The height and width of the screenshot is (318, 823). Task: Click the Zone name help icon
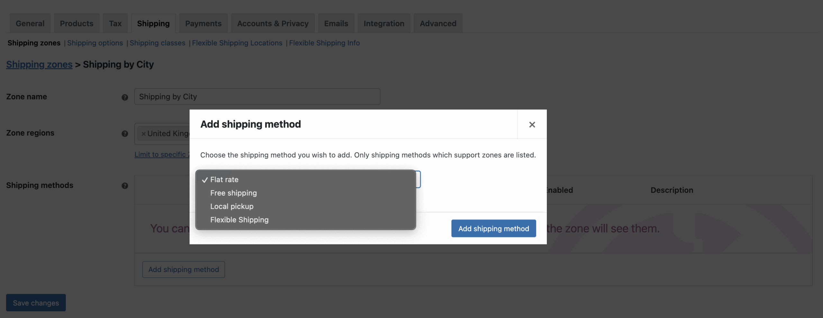tap(125, 97)
